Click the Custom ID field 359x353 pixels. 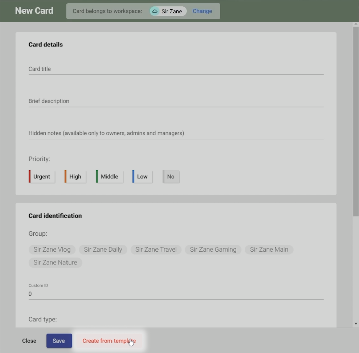pos(176,294)
